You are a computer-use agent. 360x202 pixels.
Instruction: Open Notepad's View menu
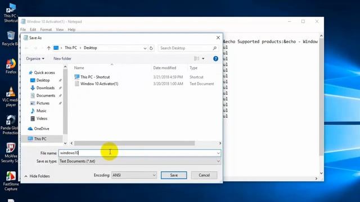point(60,30)
